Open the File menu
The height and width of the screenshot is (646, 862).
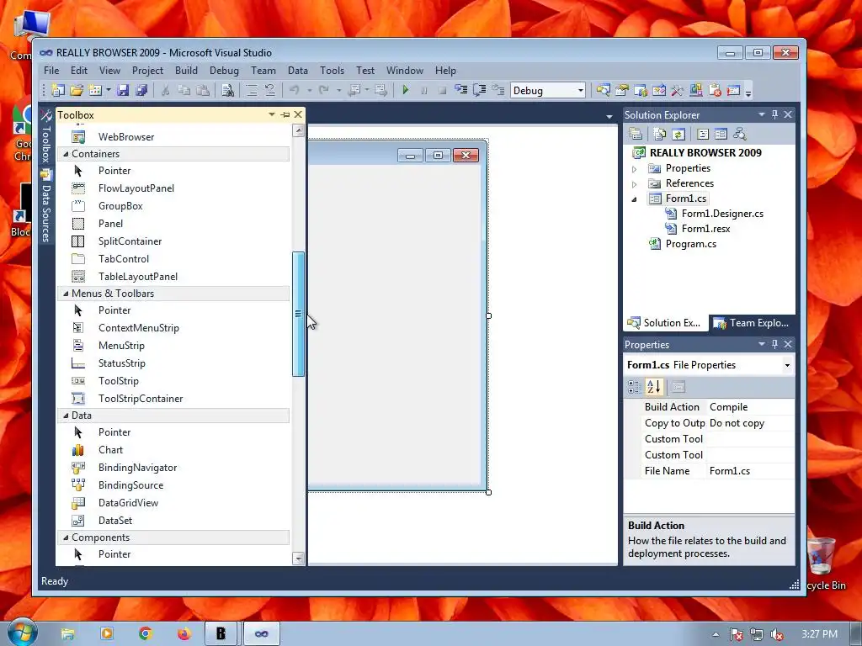[x=51, y=71]
